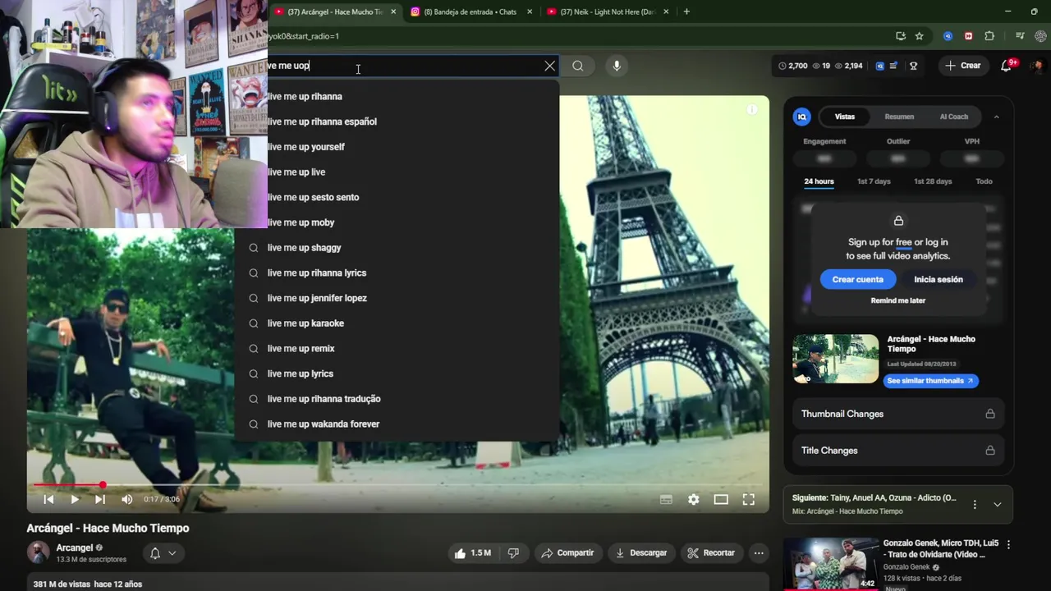
Task: Dislike the video with the thumbs-down button
Action: [x=513, y=553]
